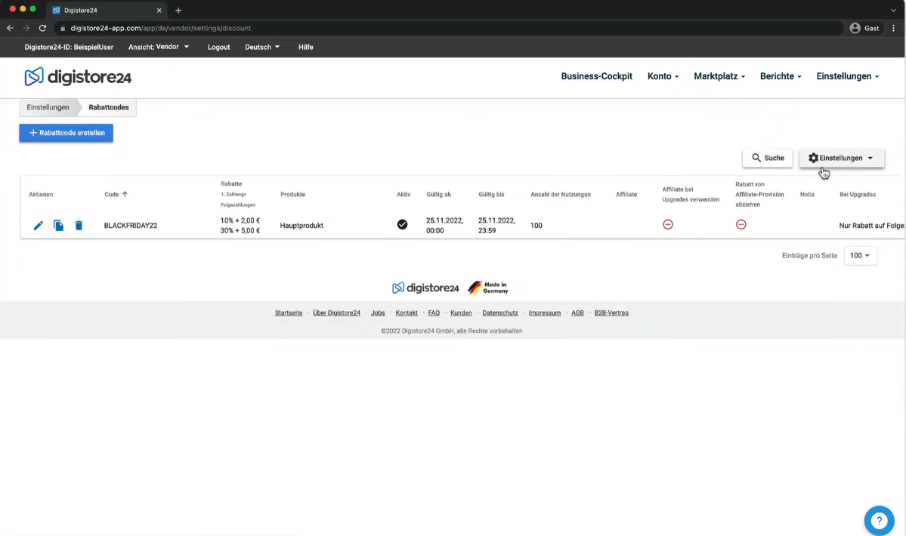Open the Gast profile button in Chrome
The width and height of the screenshot is (906, 536).
point(865,28)
